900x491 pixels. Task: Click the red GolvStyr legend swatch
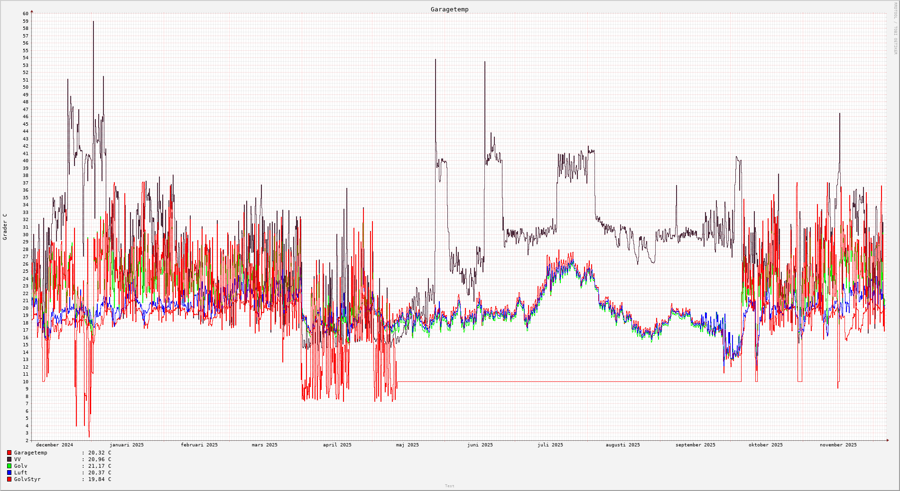tap(9, 479)
